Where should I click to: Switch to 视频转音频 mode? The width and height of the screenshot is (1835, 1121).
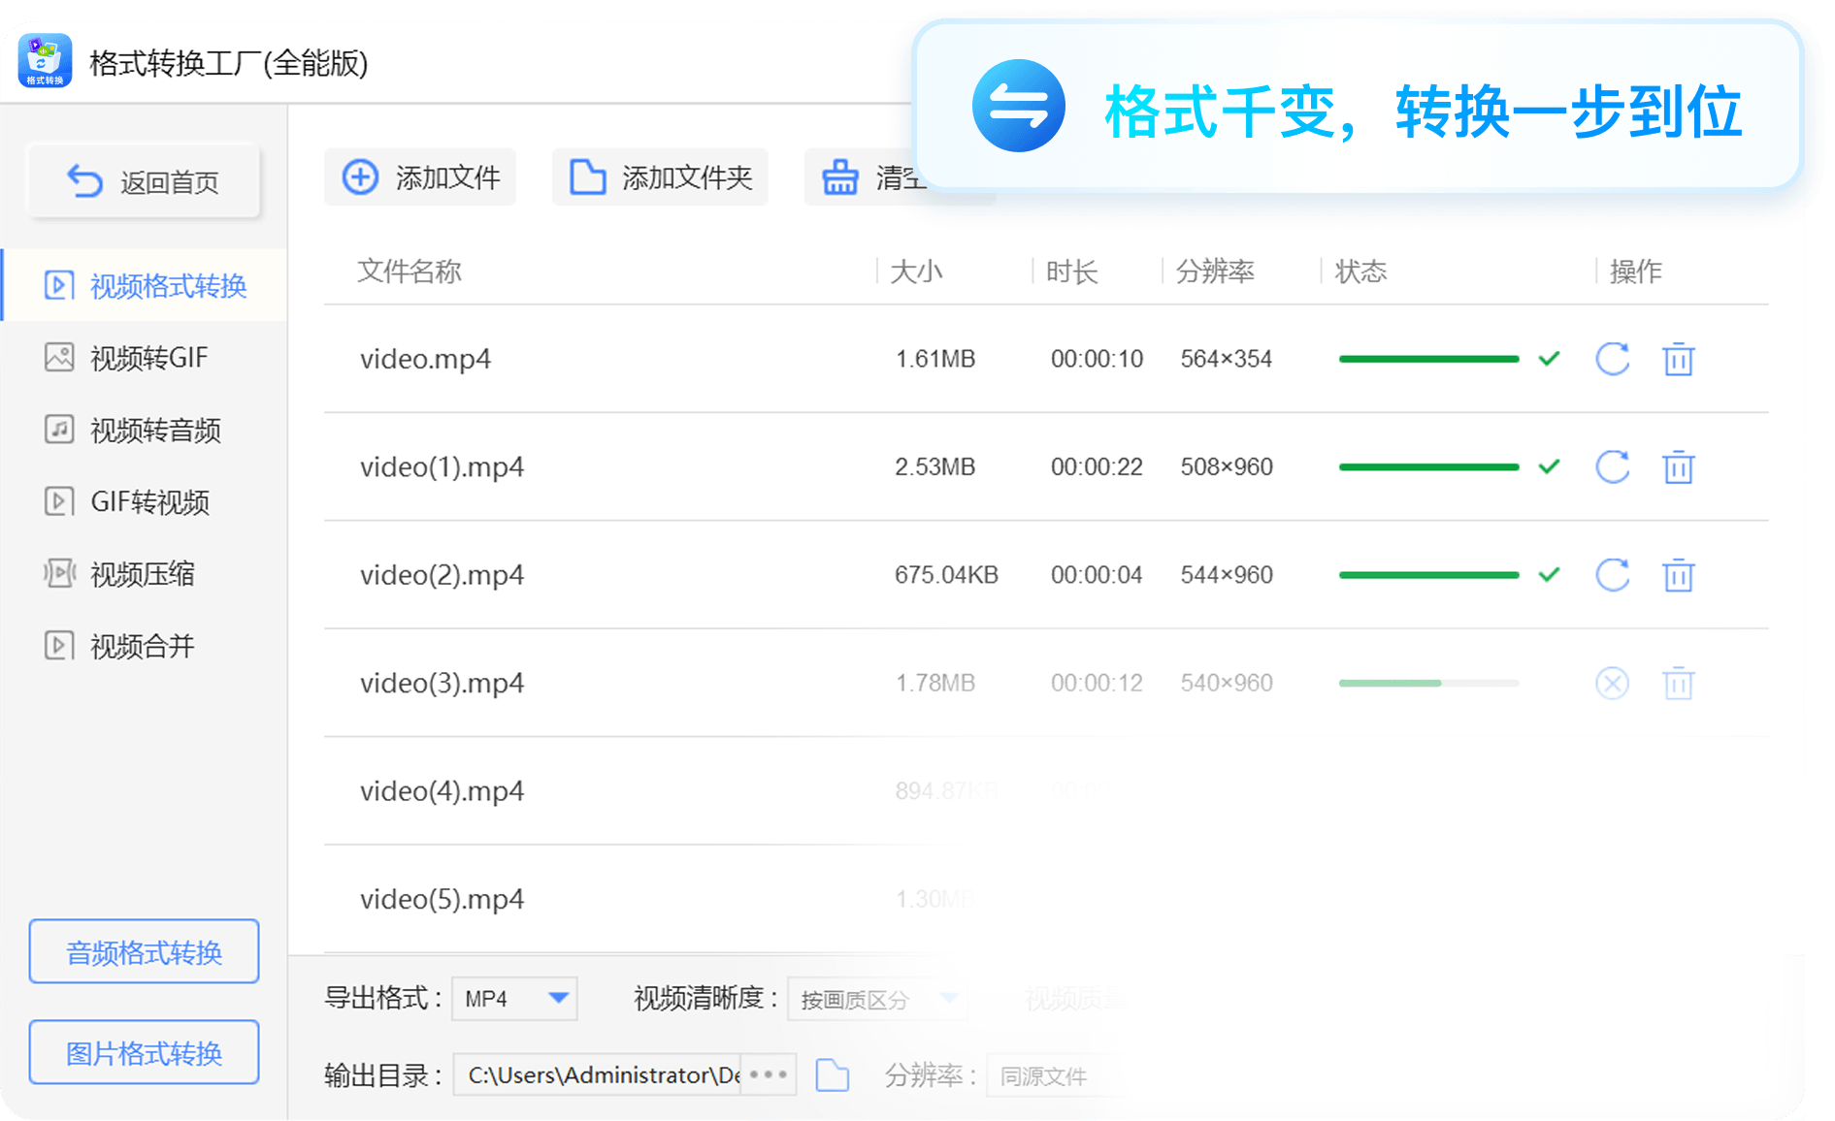pyautogui.click(x=146, y=430)
